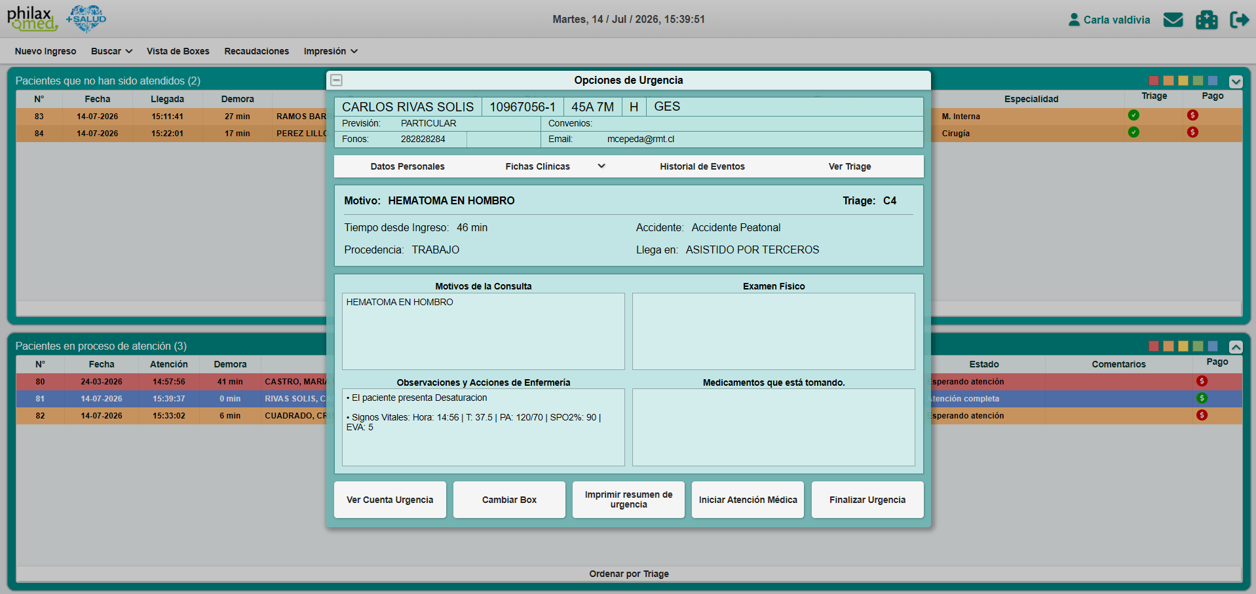This screenshot has height=594, width=1256.
Task: Collapse the unattended patients panel chevron
Action: pyautogui.click(x=1236, y=82)
